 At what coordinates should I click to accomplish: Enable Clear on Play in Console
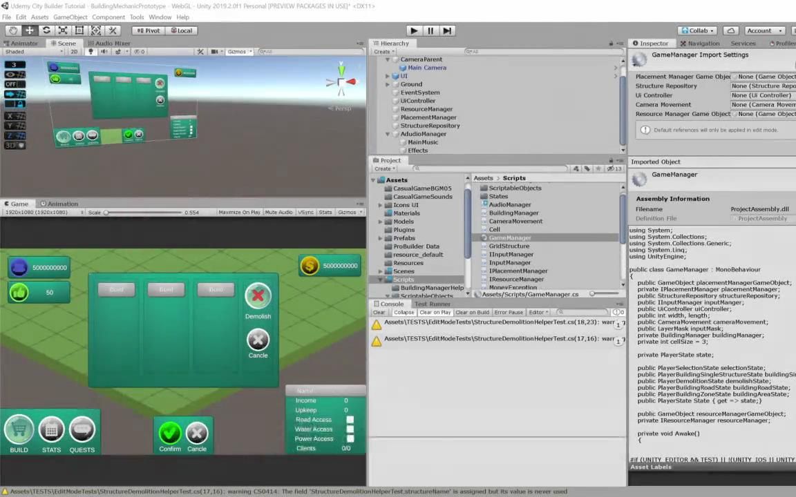[x=435, y=312]
